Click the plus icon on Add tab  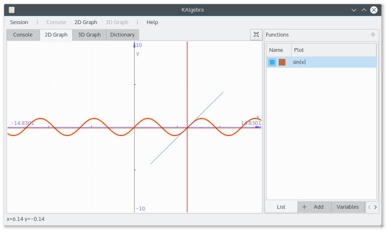click(304, 207)
